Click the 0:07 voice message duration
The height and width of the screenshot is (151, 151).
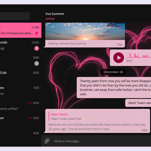(x=130, y=61)
